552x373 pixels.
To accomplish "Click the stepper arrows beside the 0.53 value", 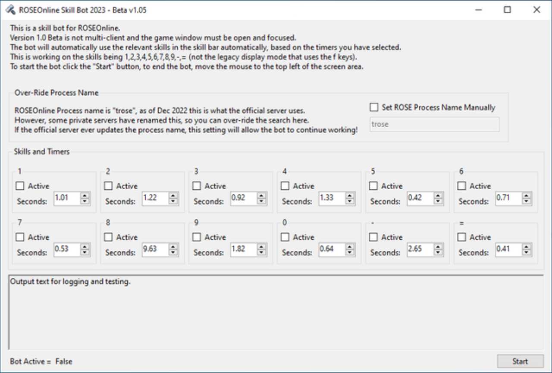I will (x=85, y=250).
